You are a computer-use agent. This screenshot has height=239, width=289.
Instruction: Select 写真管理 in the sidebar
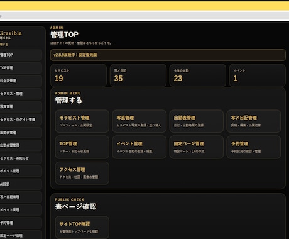[x=21, y=107]
